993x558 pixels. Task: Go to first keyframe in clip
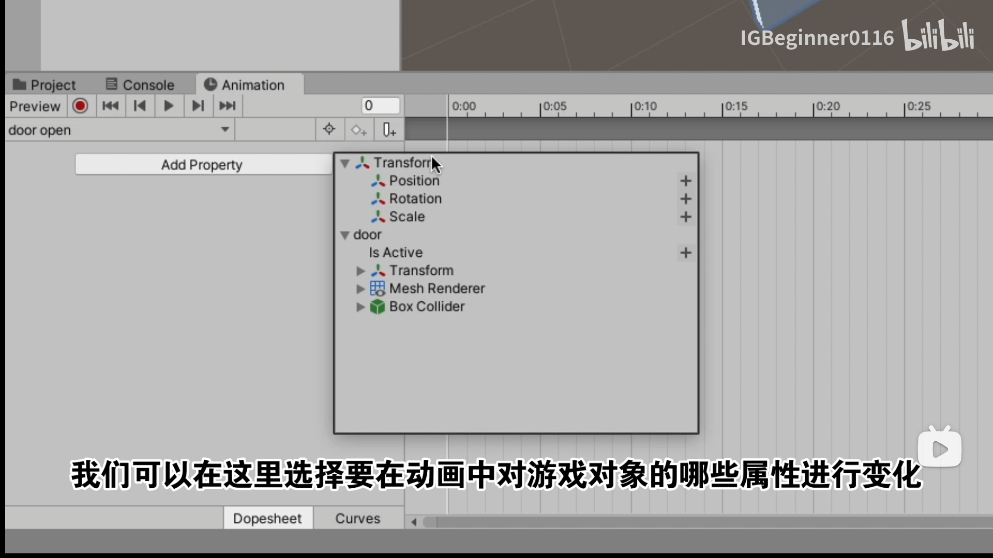(110, 106)
